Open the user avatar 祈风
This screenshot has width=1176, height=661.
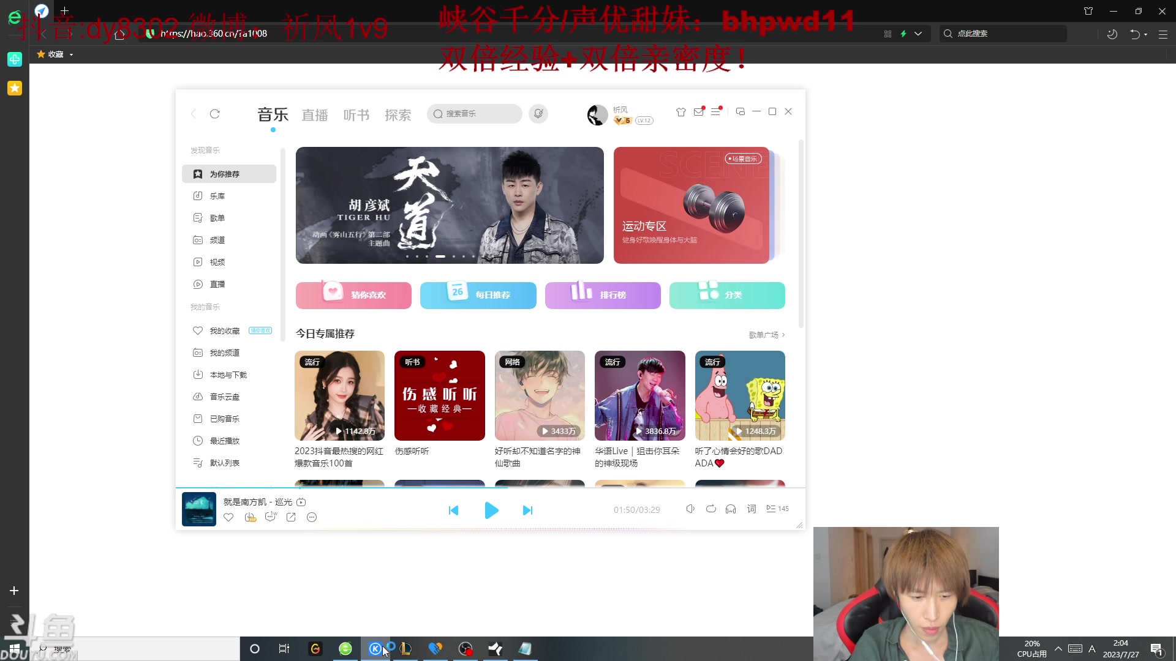coord(597,114)
